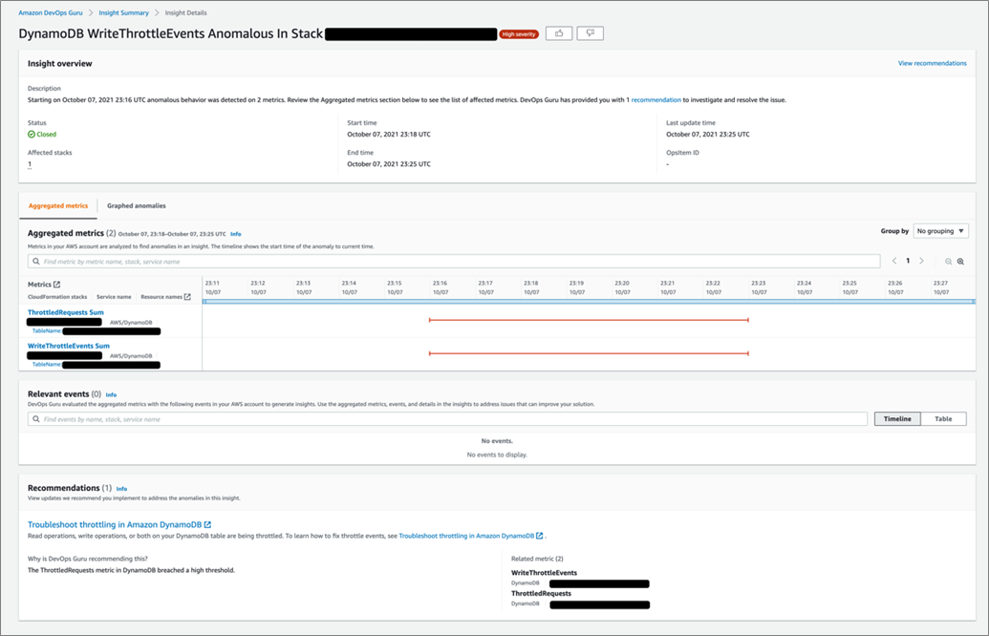
Task: Switch to Aggregated metrics tab
Action: point(58,205)
